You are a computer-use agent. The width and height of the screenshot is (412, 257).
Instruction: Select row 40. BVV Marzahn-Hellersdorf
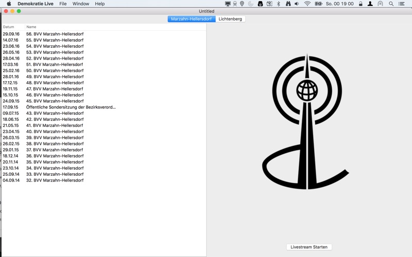104,132
